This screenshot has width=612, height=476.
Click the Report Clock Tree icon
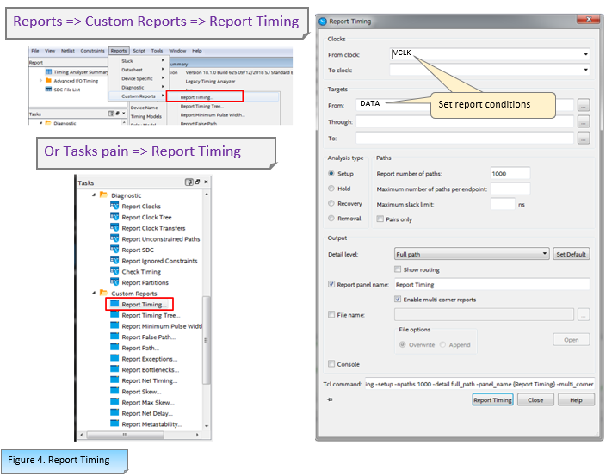(x=114, y=218)
